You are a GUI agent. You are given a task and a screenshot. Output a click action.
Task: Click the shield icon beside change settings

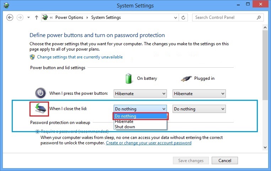(x=33, y=57)
